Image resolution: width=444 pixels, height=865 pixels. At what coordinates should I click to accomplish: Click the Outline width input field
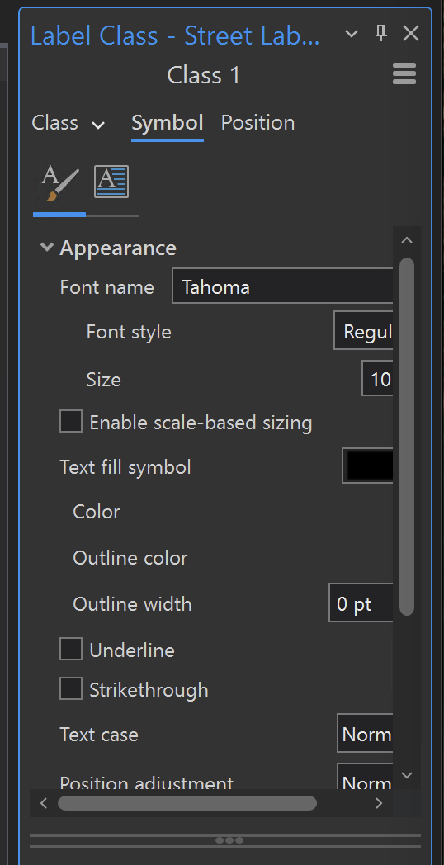tap(361, 603)
